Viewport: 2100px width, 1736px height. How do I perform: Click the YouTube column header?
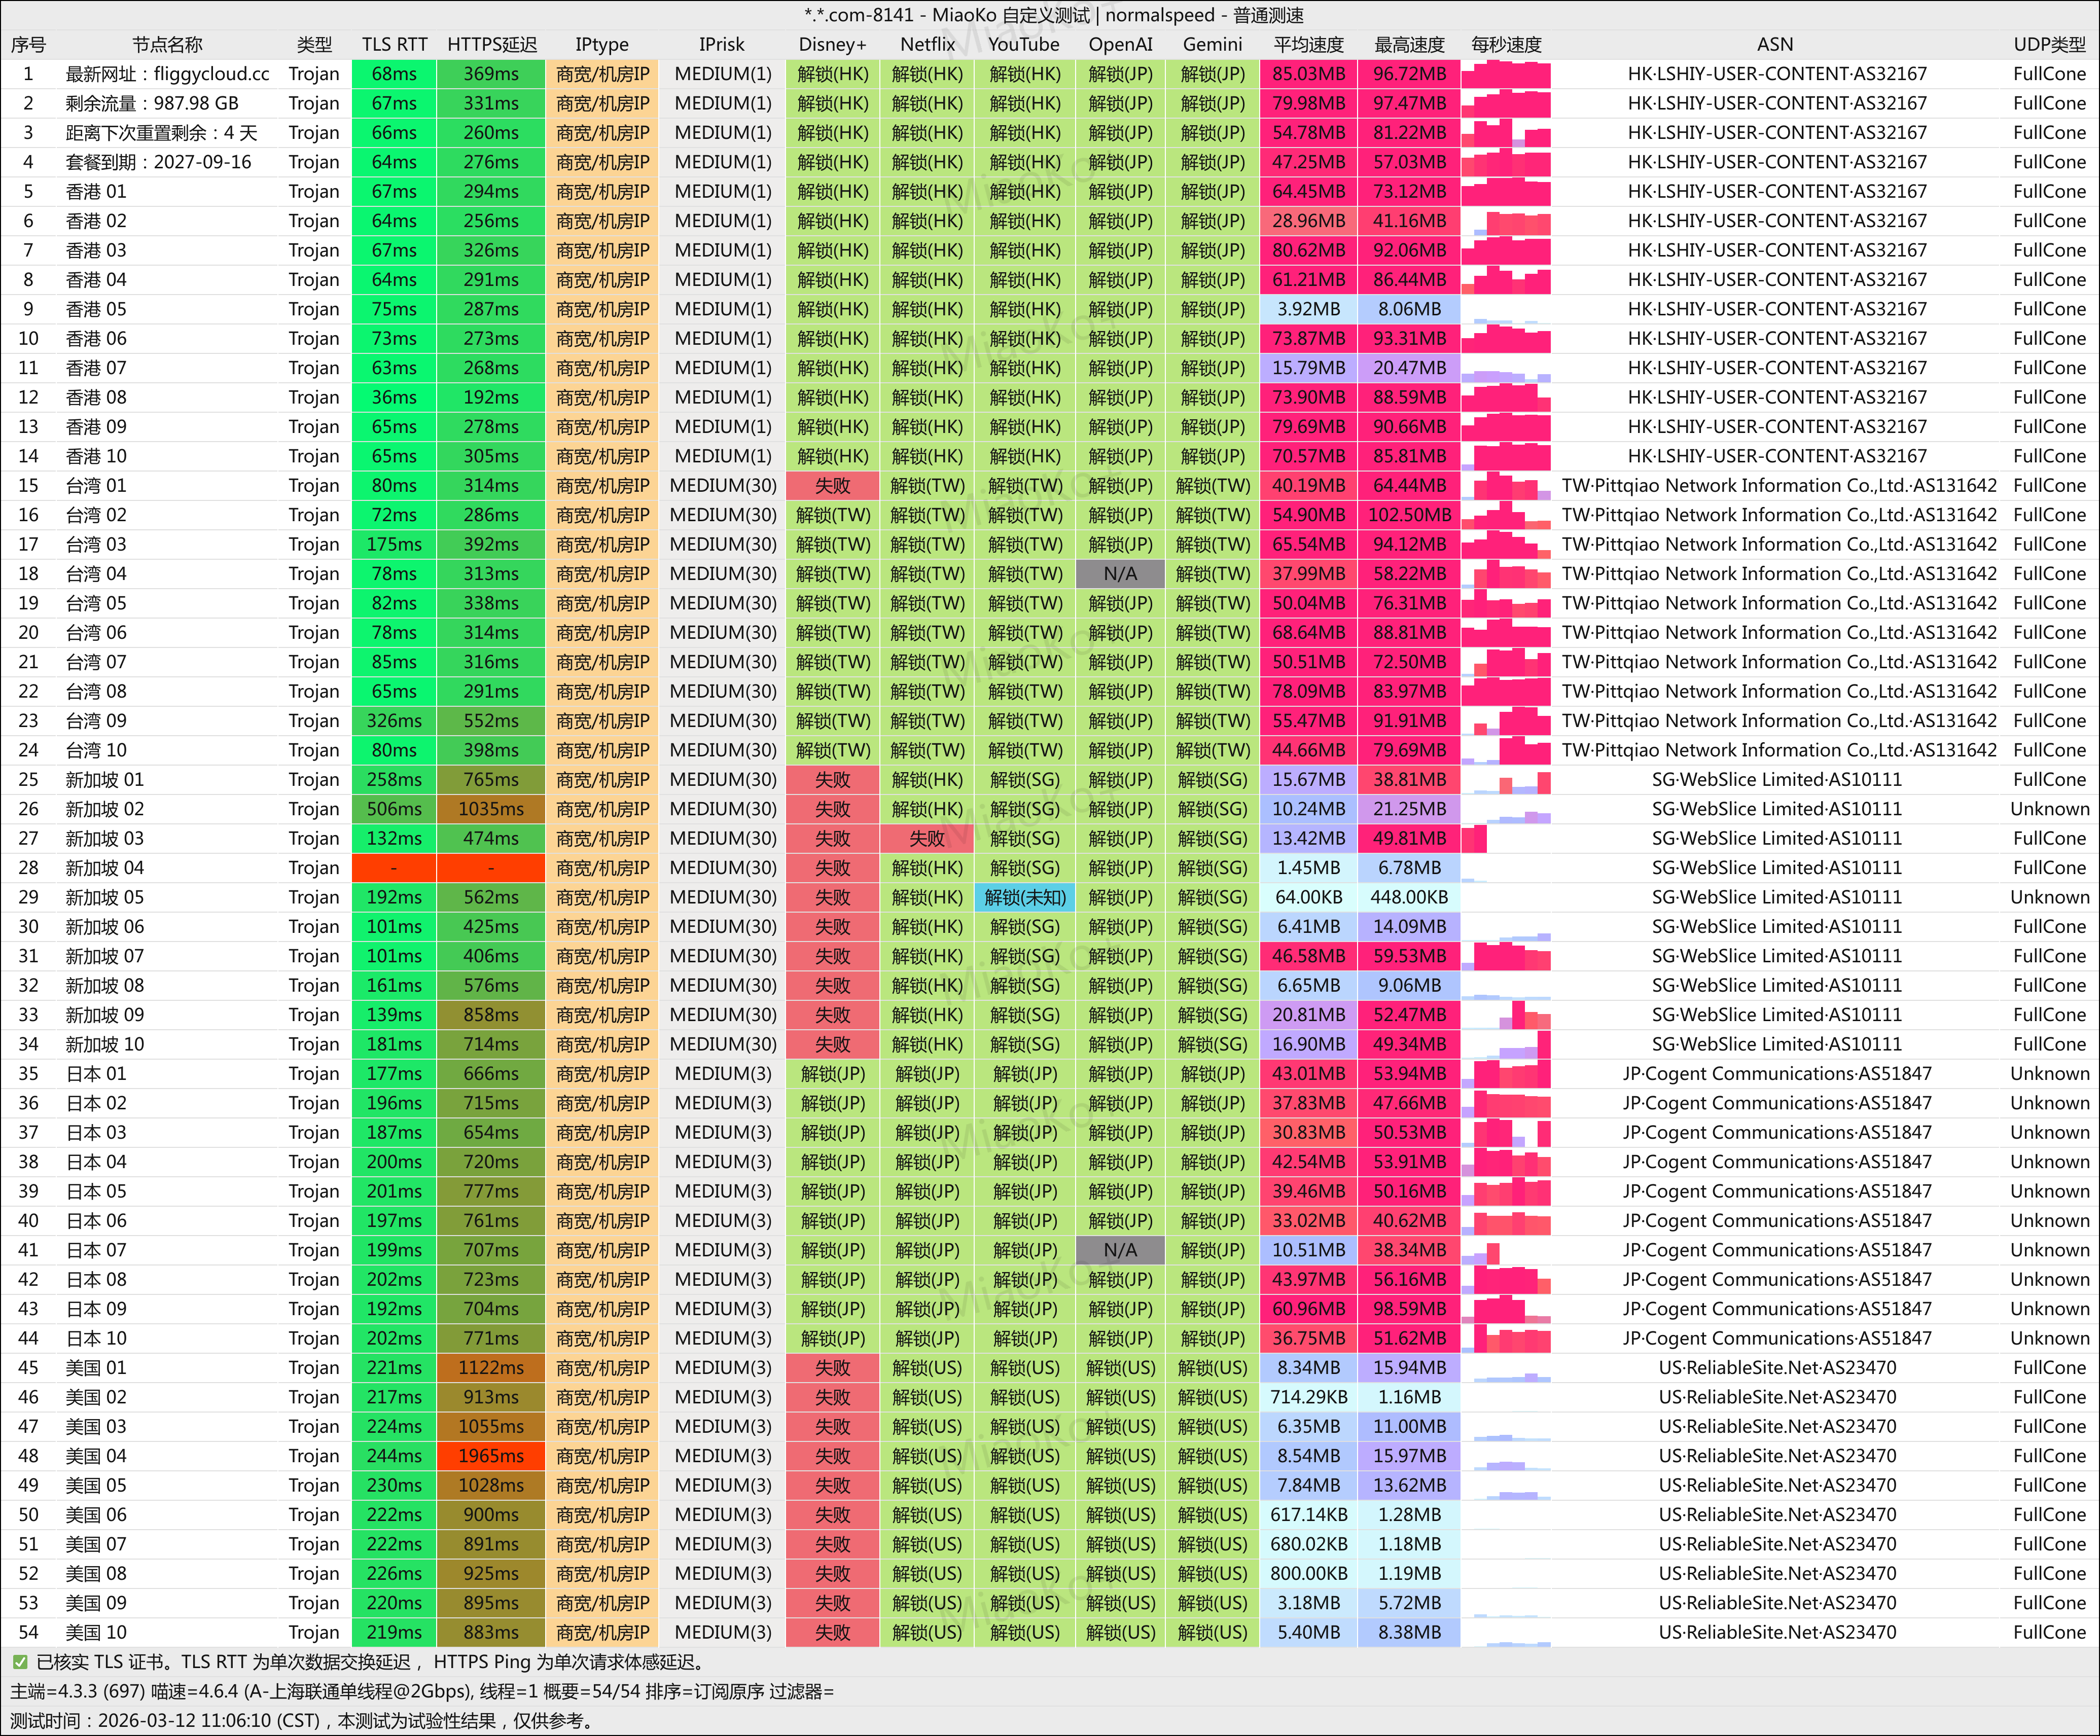point(1023,45)
